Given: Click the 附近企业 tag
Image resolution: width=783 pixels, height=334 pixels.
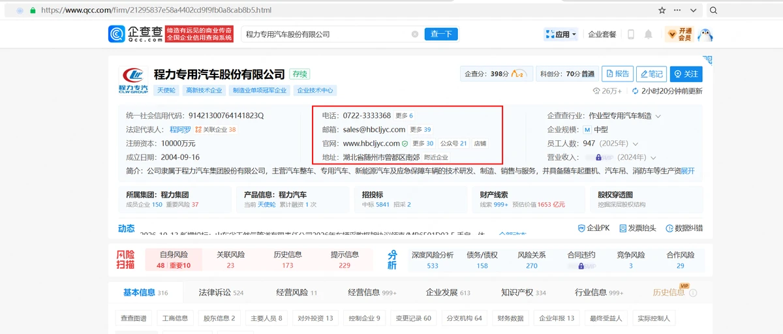Looking at the screenshot, I should (x=436, y=157).
